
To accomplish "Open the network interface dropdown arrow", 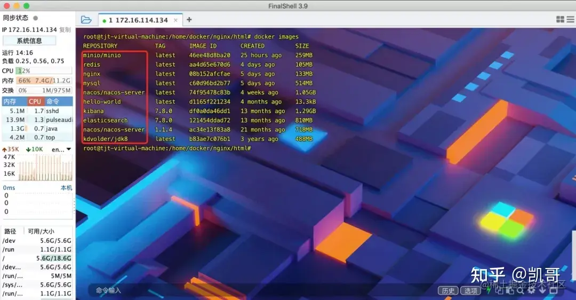I will click(x=69, y=149).
